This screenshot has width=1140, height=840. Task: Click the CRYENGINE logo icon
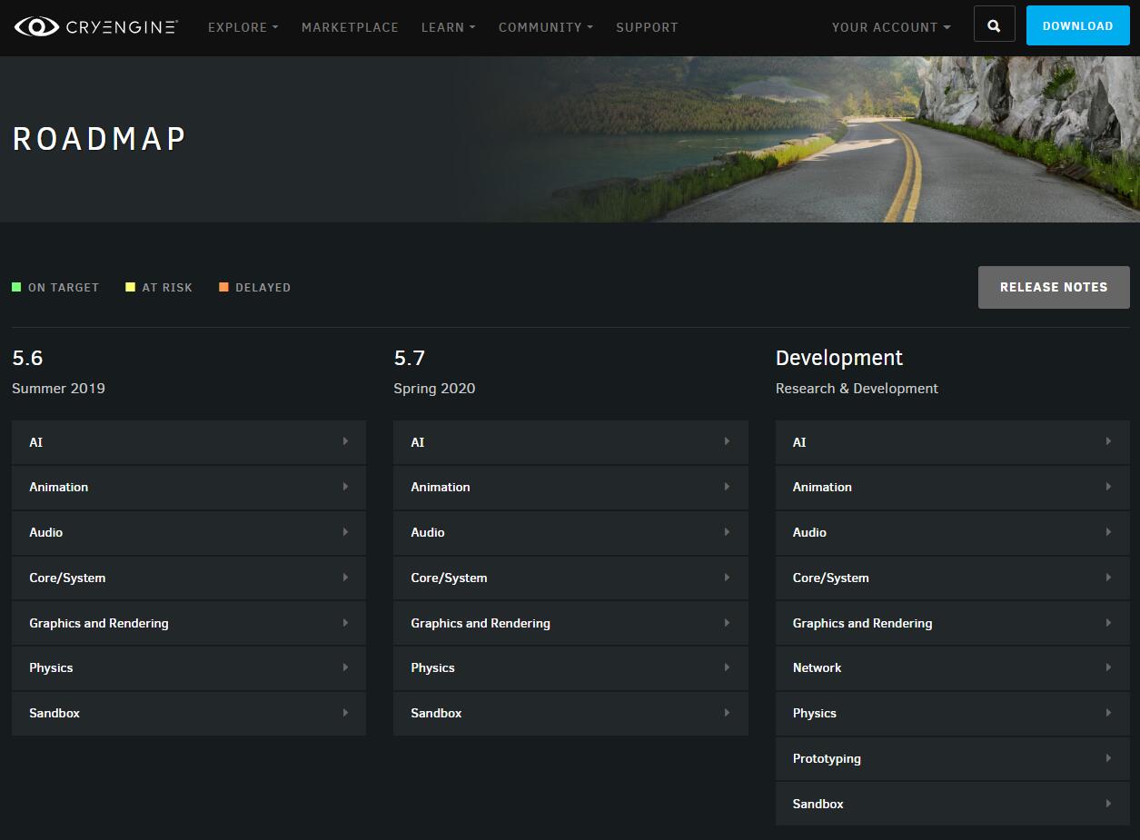tap(36, 26)
